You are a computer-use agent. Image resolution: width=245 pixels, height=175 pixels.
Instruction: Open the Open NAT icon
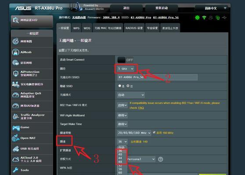click(16, 138)
